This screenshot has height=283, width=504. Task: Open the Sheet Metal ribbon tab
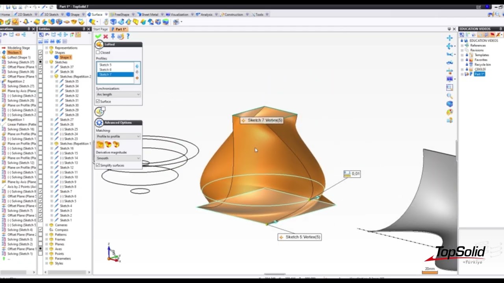click(x=150, y=15)
